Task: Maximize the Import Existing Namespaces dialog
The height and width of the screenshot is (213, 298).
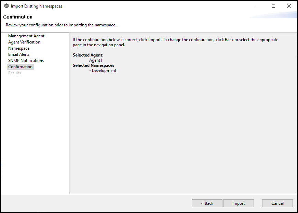Action: click(273, 6)
